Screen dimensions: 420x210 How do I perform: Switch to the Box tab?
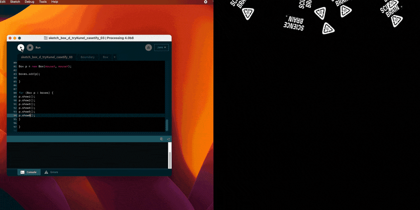[x=105, y=57]
